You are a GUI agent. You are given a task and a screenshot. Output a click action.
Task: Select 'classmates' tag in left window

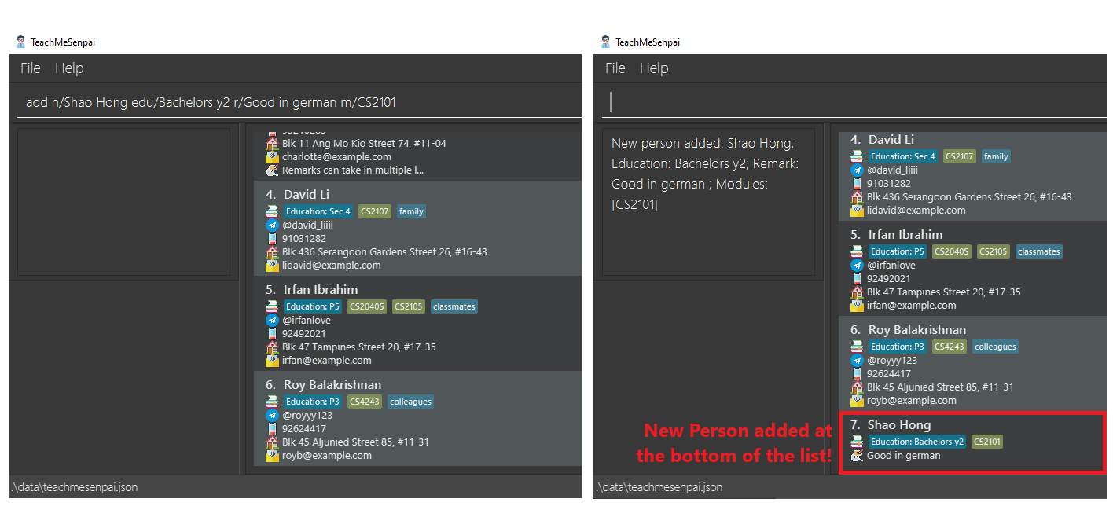tap(454, 306)
